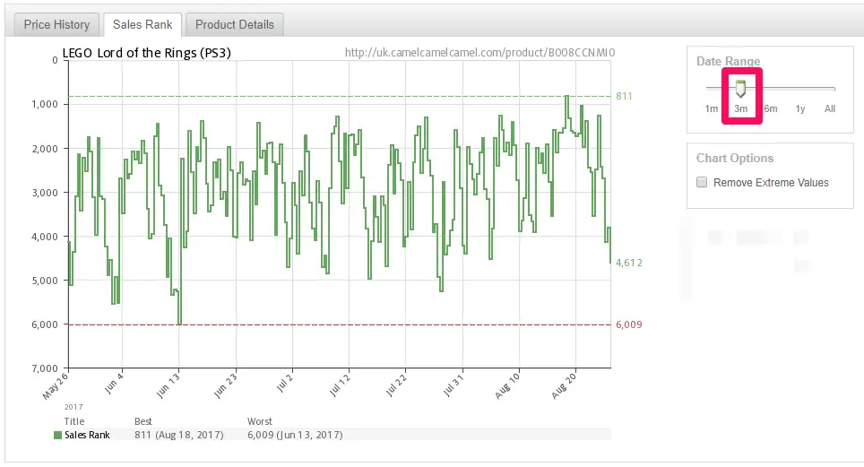This screenshot has height=467, width=864.
Task: Click the Date Range heading
Action: (x=728, y=61)
